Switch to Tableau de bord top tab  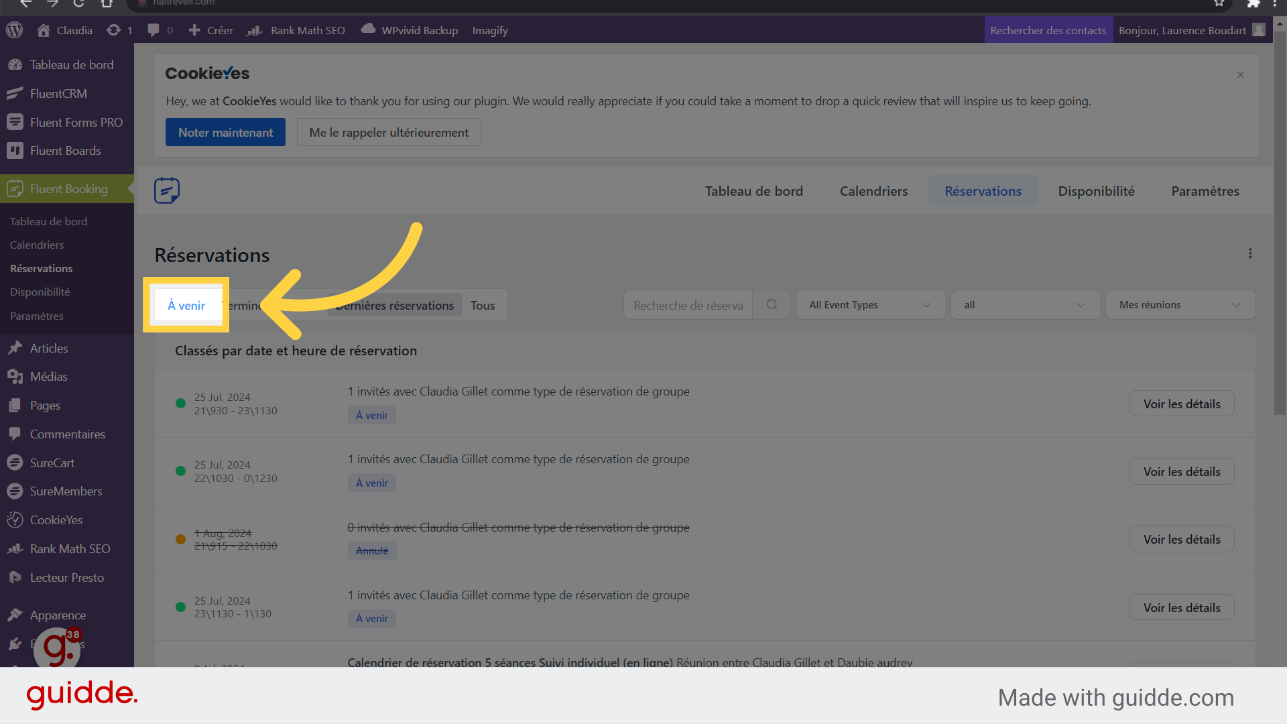(753, 191)
